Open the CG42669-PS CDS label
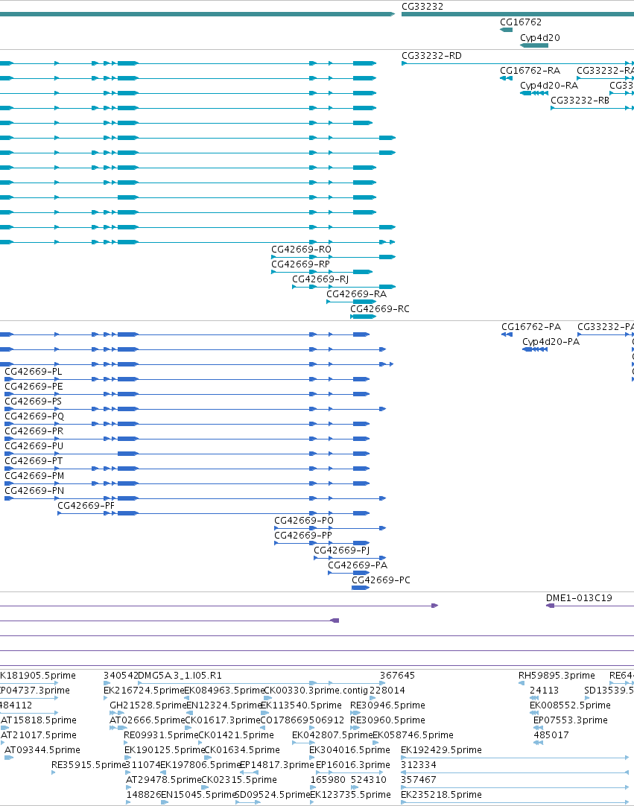This screenshot has width=634, height=806. (34, 402)
